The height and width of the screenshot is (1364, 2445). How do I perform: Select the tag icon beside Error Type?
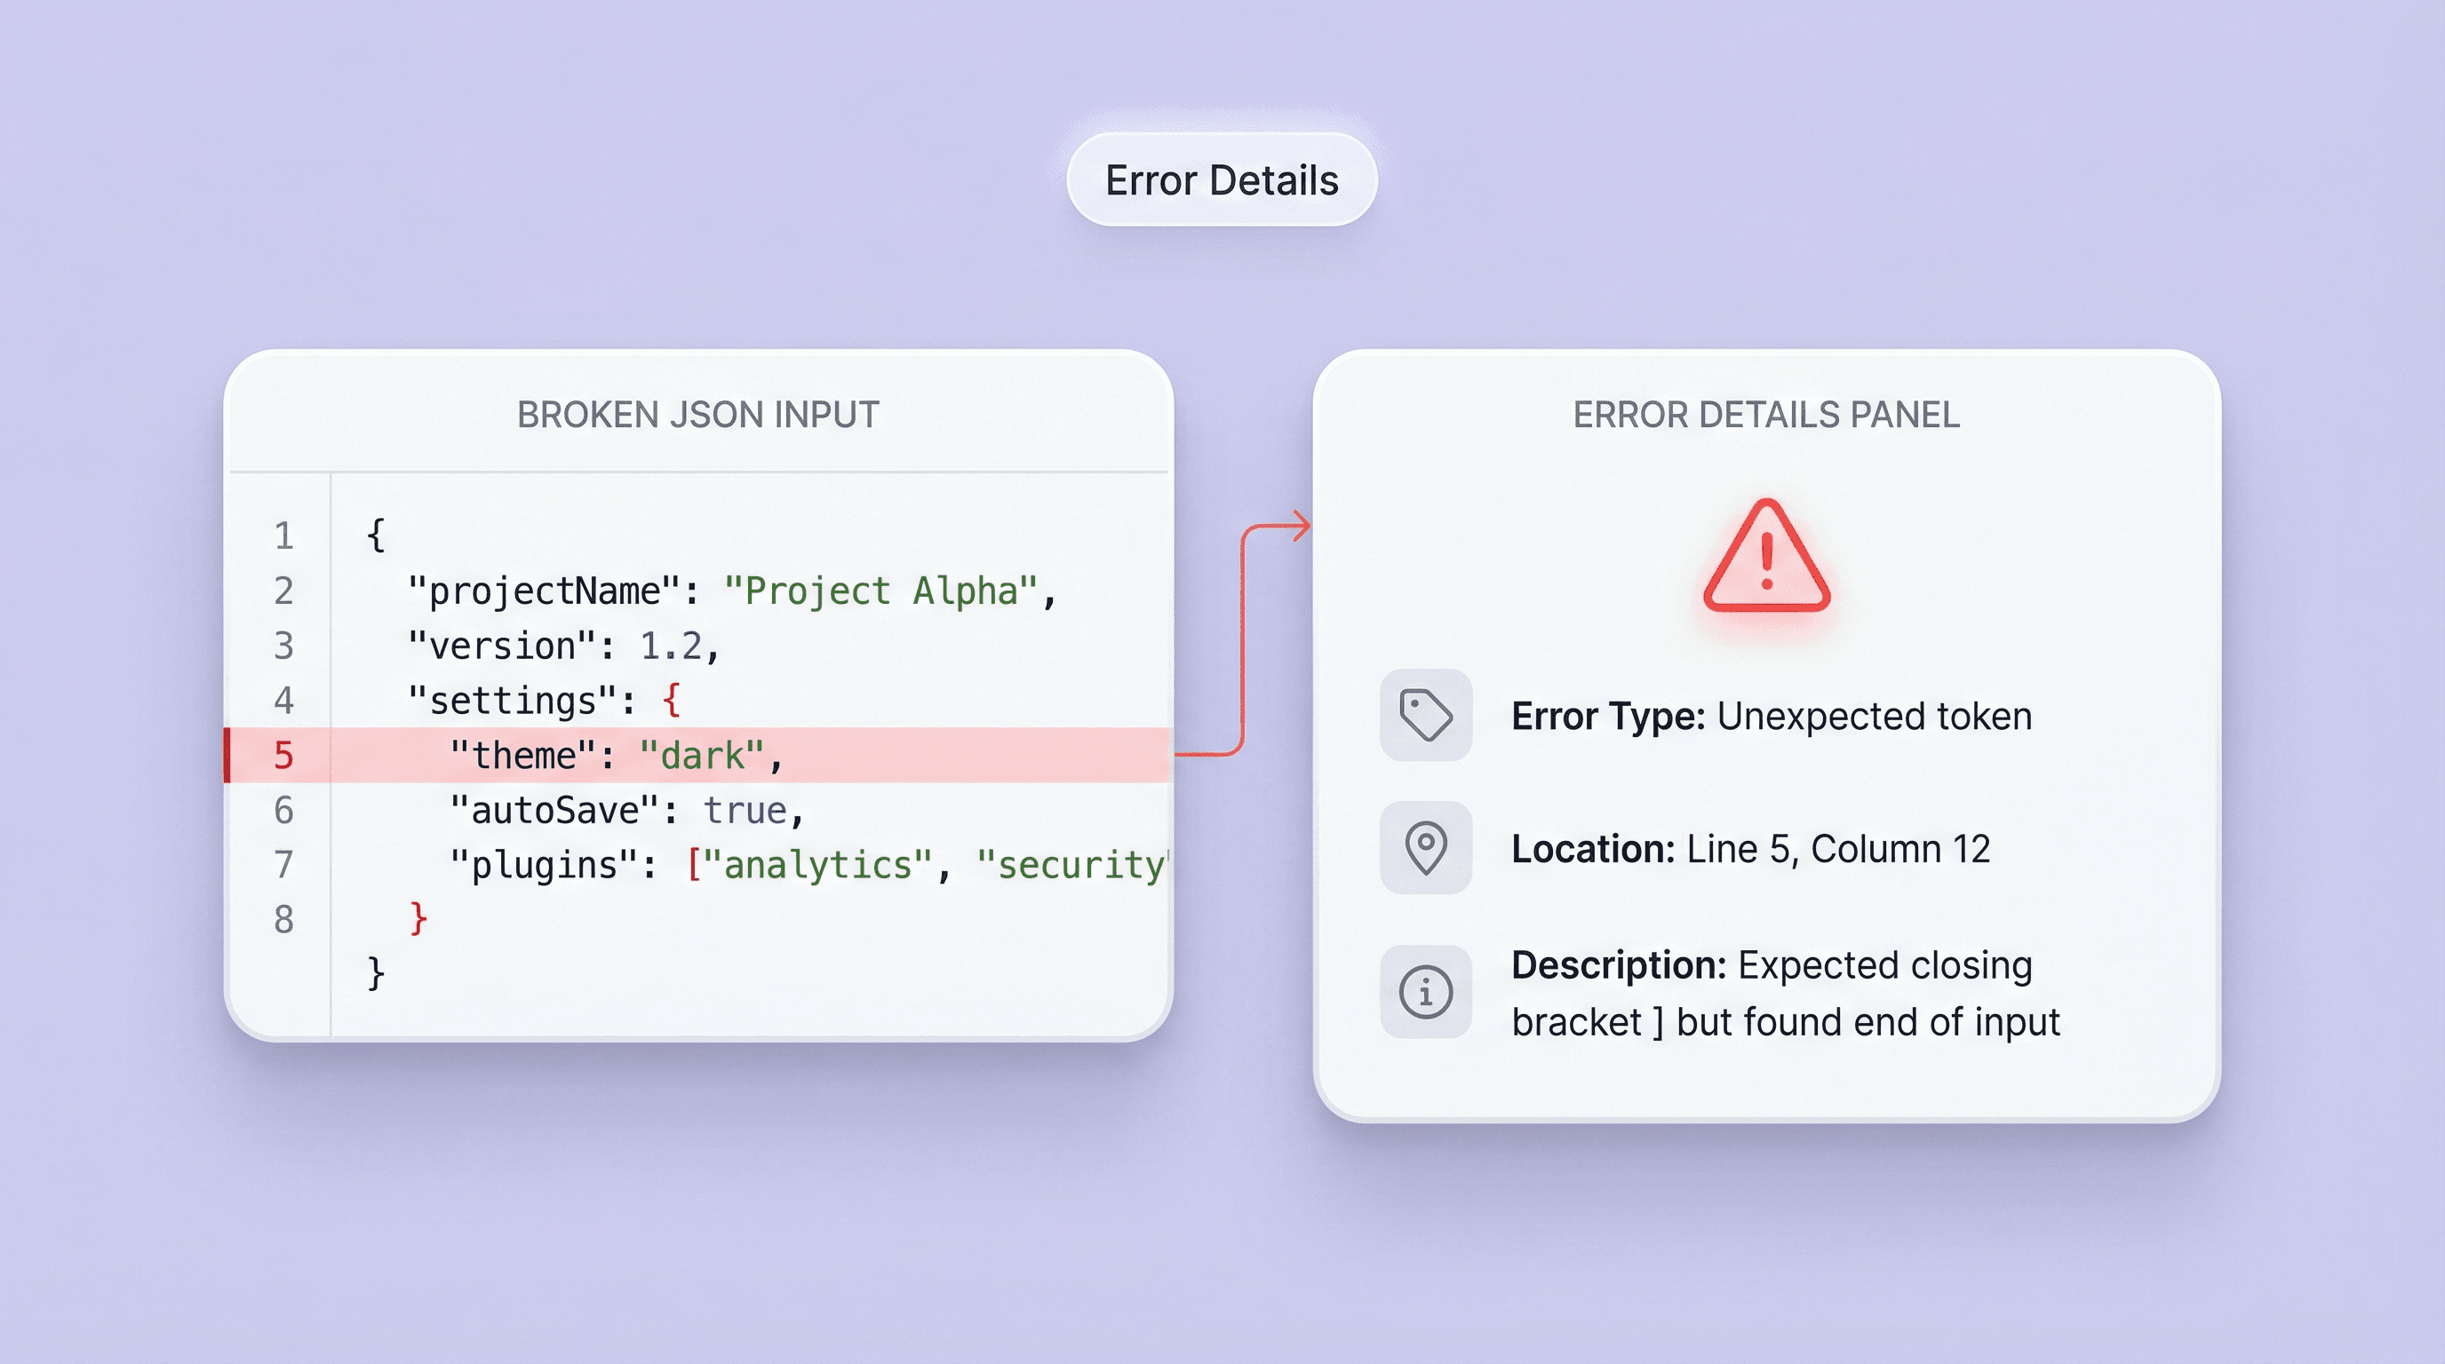[x=1425, y=715]
